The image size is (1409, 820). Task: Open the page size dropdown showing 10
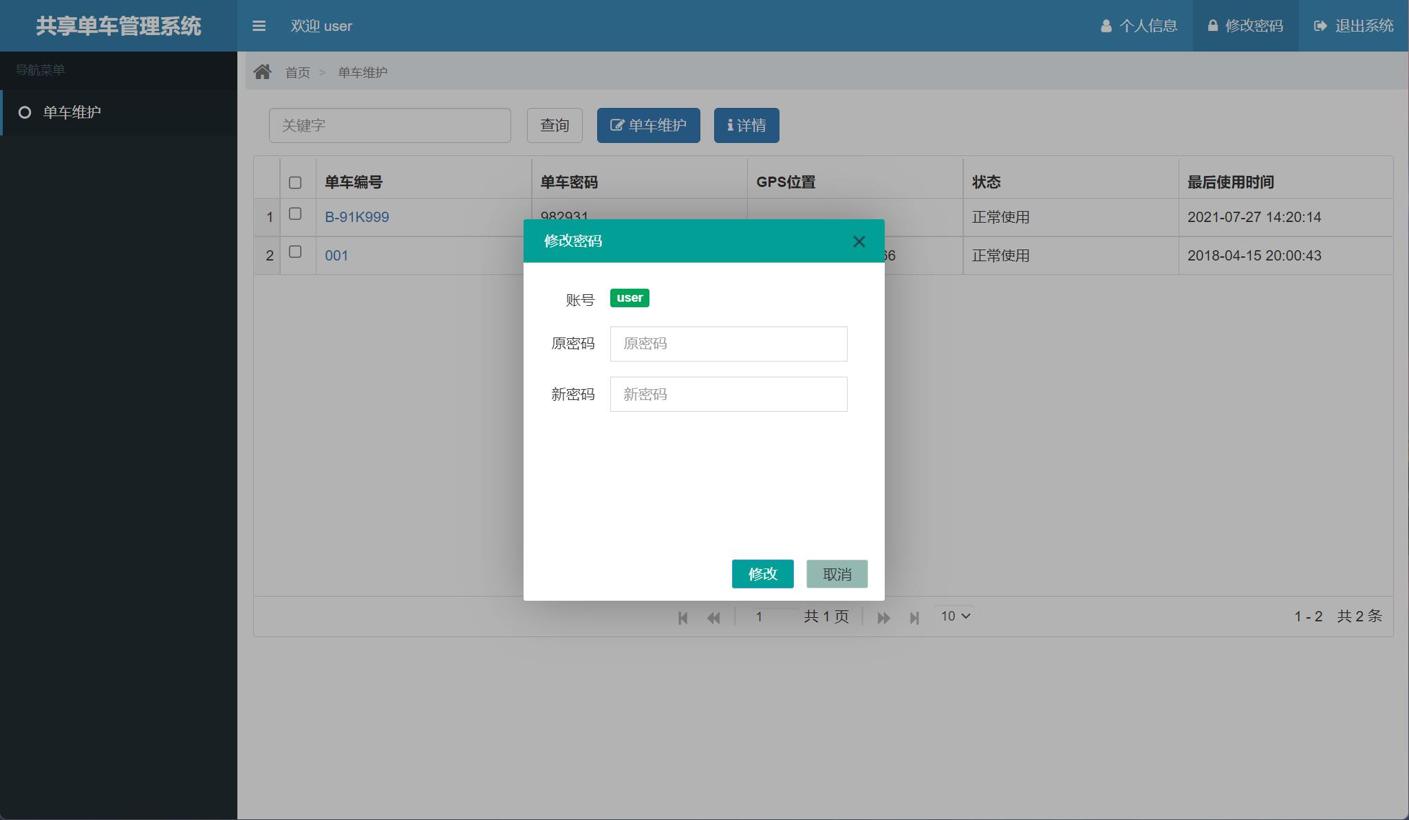955,616
